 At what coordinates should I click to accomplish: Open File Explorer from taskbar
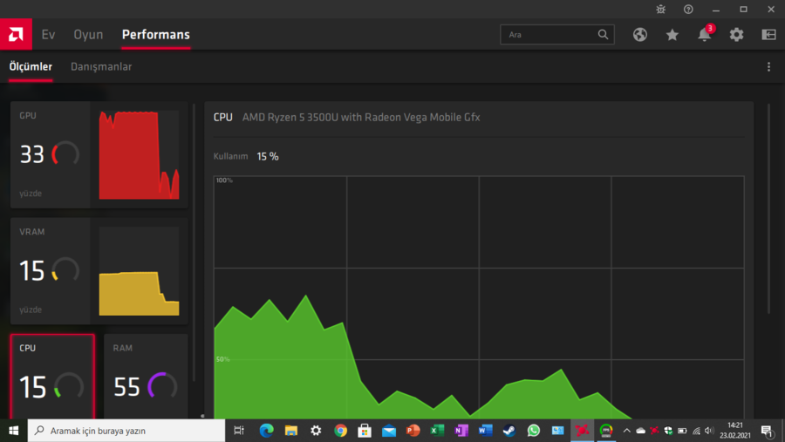point(290,431)
